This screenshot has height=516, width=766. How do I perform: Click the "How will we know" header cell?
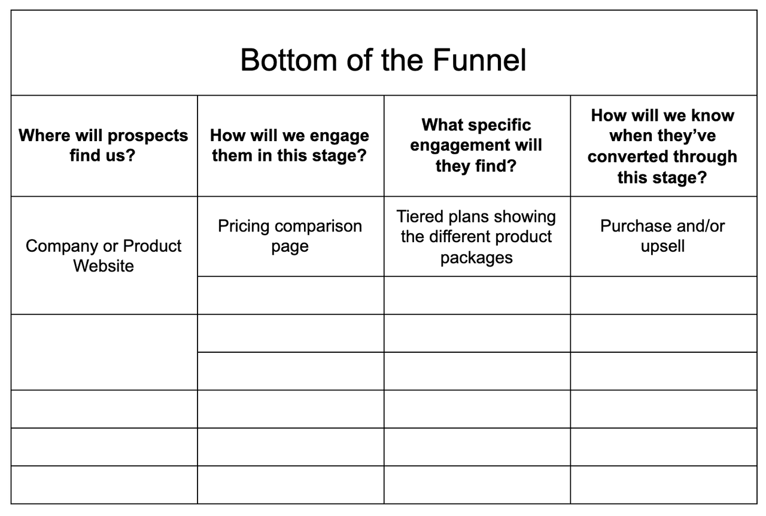[663, 145]
